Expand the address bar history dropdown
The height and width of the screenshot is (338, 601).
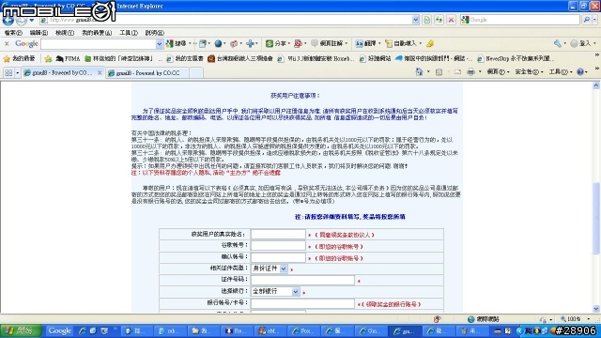click(415, 20)
